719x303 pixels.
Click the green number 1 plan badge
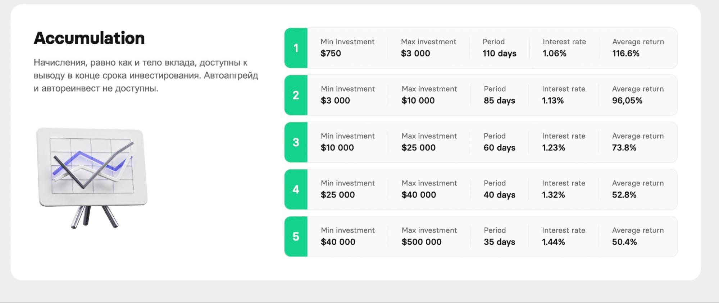[x=296, y=48]
